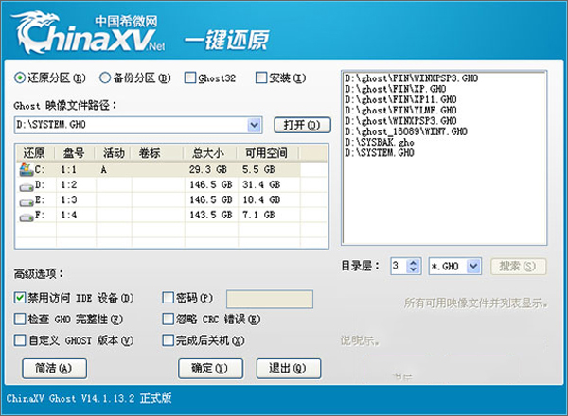Image resolution: width=568 pixels, height=416 pixels.
Task: Click the 总大小 column header
Action: point(209,153)
